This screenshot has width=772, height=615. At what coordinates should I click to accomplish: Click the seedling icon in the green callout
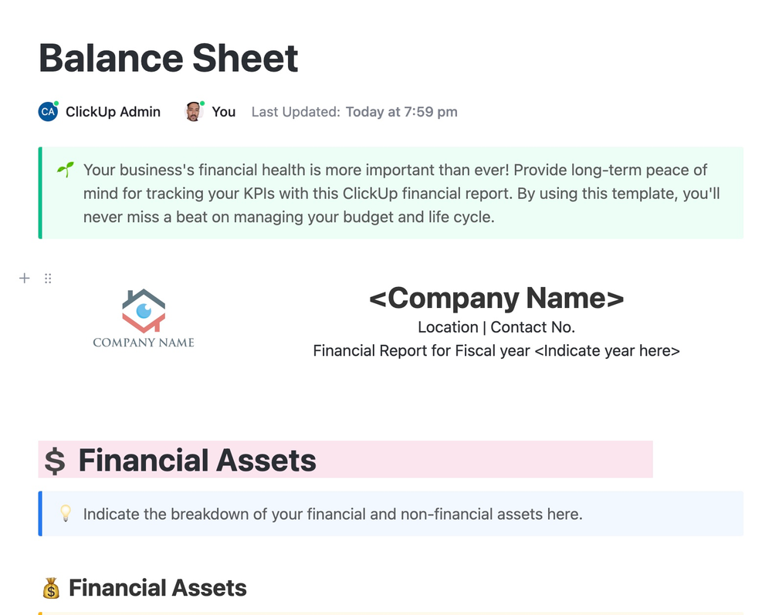tap(65, 169)
